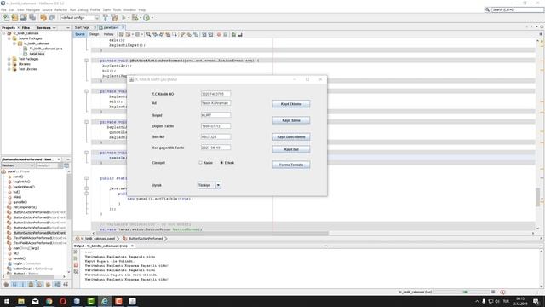Click the Son geçerlilik Tarihi input field
Screen dimensions: 545x307
(x=215, y=148)
